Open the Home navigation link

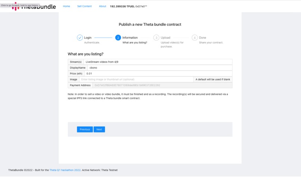coord(66,6)
